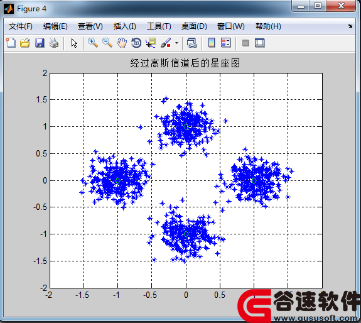Click the New Figure icon

click(11, 43)
